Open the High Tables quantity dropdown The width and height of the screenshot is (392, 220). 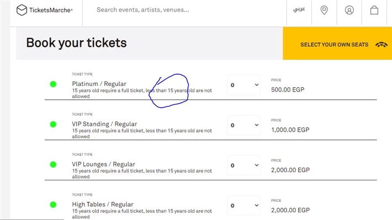pyautogui.click(x=244, y=206)
